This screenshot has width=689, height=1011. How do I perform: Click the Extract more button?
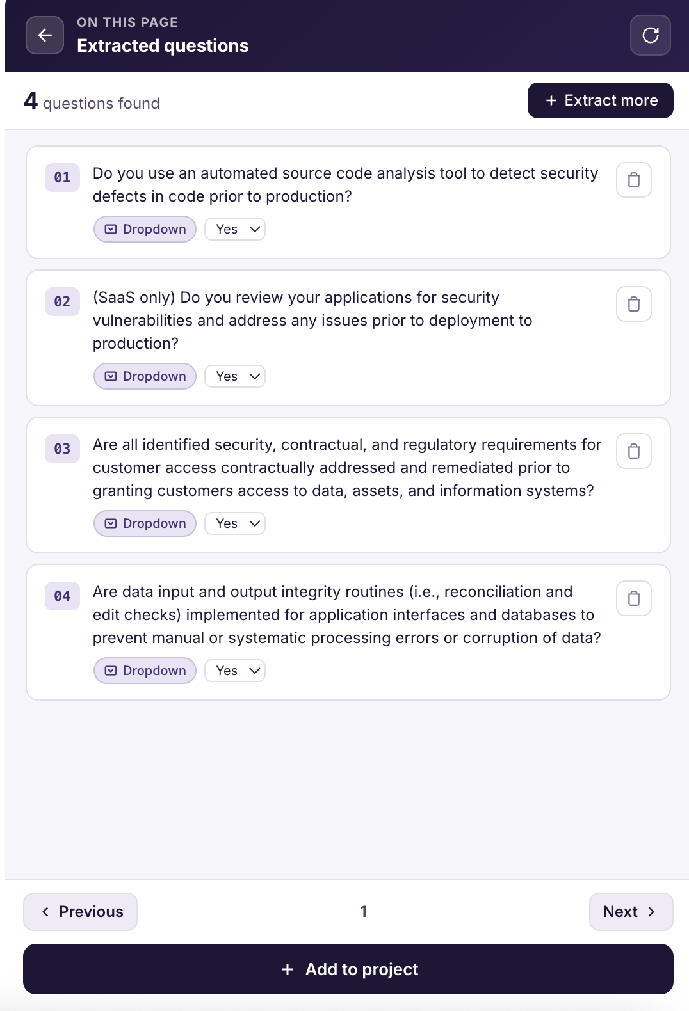point(601,100)
